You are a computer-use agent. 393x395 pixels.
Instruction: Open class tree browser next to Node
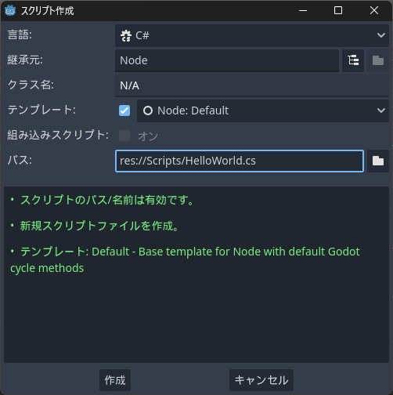[353, 60]
